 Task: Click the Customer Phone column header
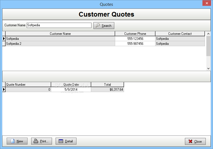pyautogui.click(x=135, y=34)
